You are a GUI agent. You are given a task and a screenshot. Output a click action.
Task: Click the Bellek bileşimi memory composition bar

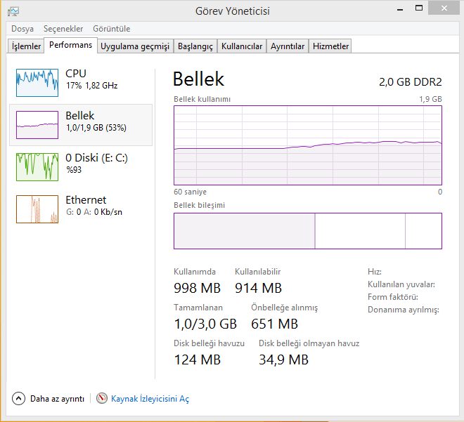pyautogui.click(x=307, y=231)
